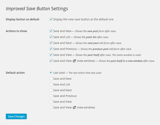The image size is (160, 125).
Task: Uncheck Save and Next action
Action: 51,43
